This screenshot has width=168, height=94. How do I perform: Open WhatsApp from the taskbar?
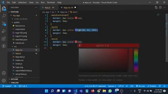click(x=110, y=91)
